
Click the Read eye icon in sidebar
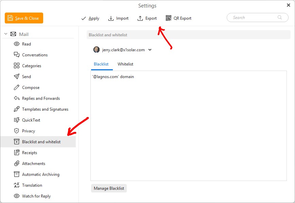16,44
